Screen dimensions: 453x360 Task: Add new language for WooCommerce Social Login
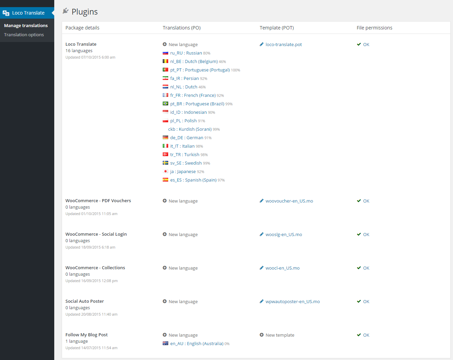click(x=183, y=234)
